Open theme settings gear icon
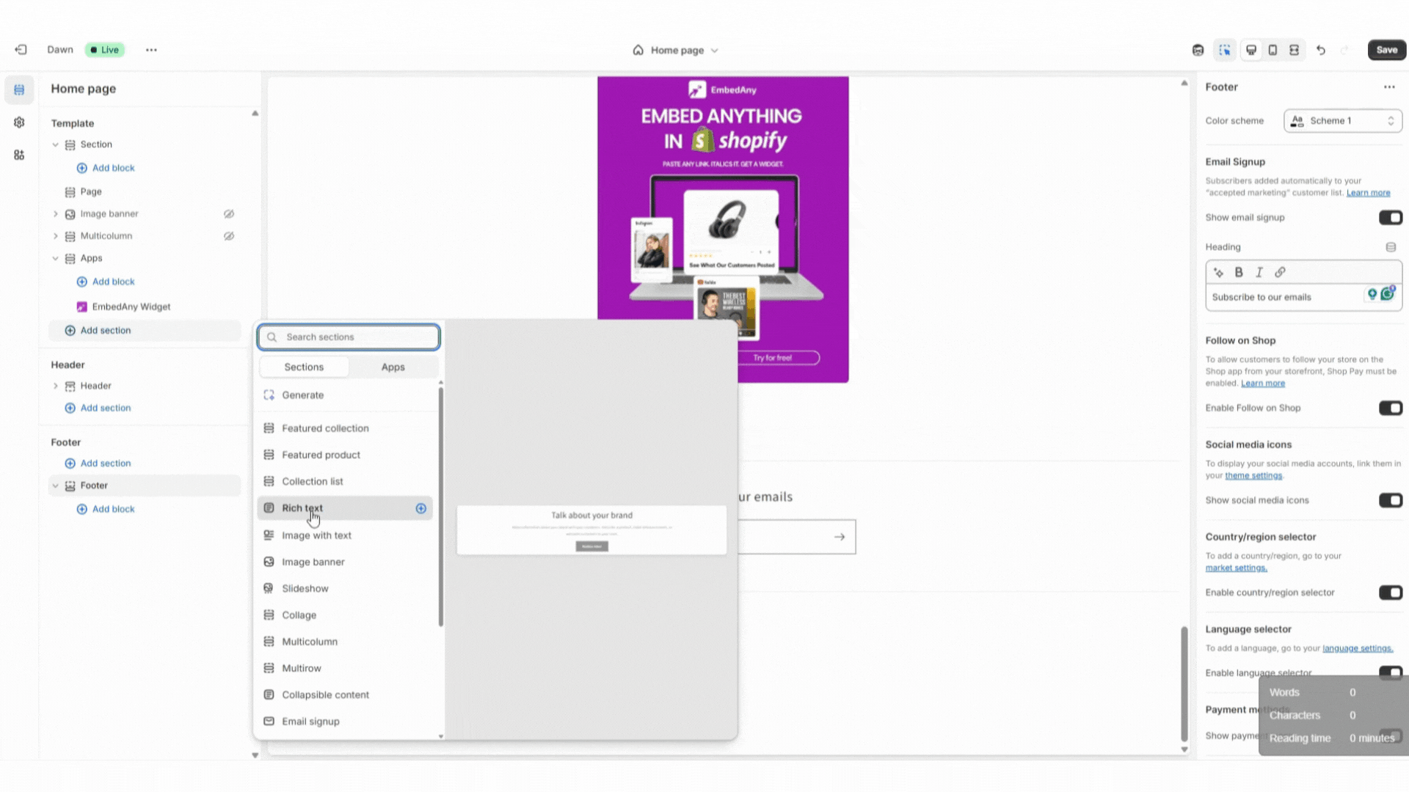1409x792 pixels. (19, 122)
